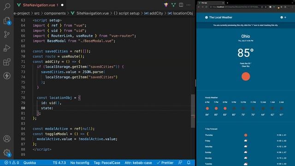Click Prettier in the status bar

coord(165,163)
